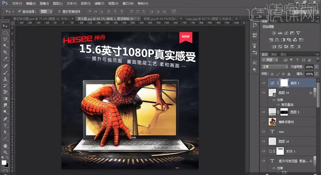Select the Crop tool

(5, 52)
